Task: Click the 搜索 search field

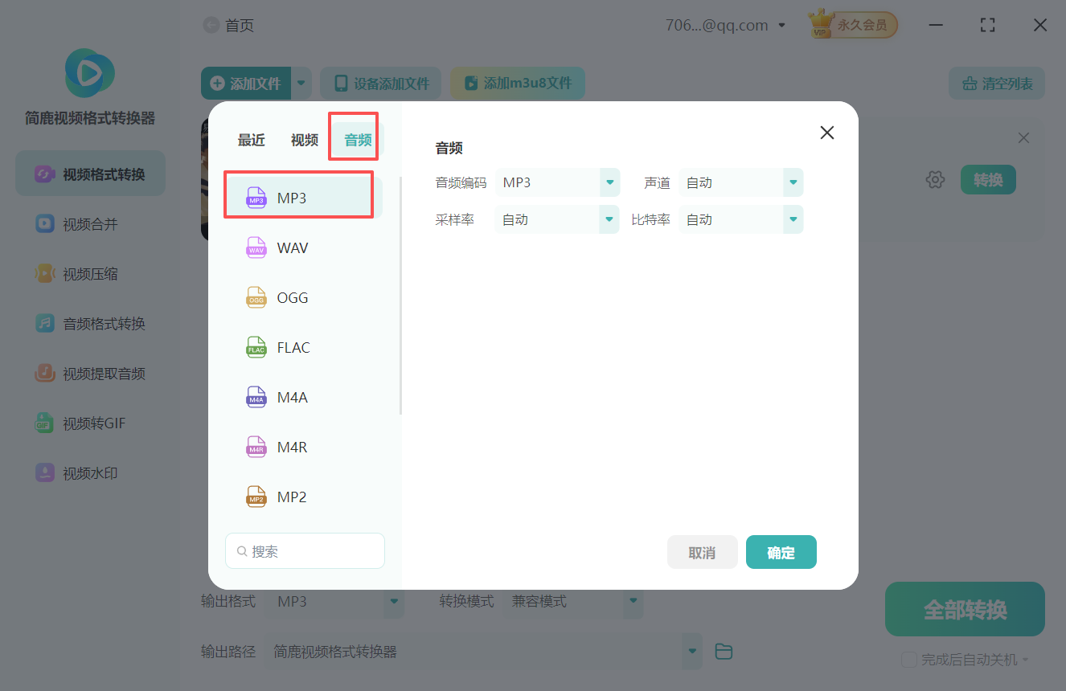Action: click(x=305, y=550)
